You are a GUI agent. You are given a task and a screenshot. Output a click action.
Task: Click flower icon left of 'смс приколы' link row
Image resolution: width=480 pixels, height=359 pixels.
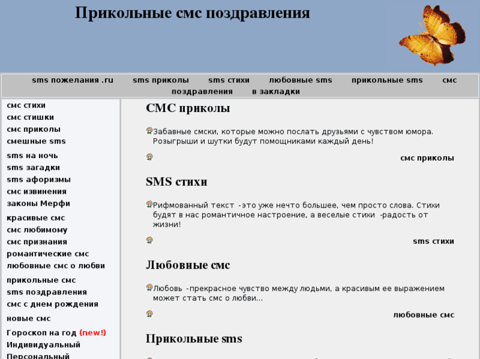(x=149, y=157)
